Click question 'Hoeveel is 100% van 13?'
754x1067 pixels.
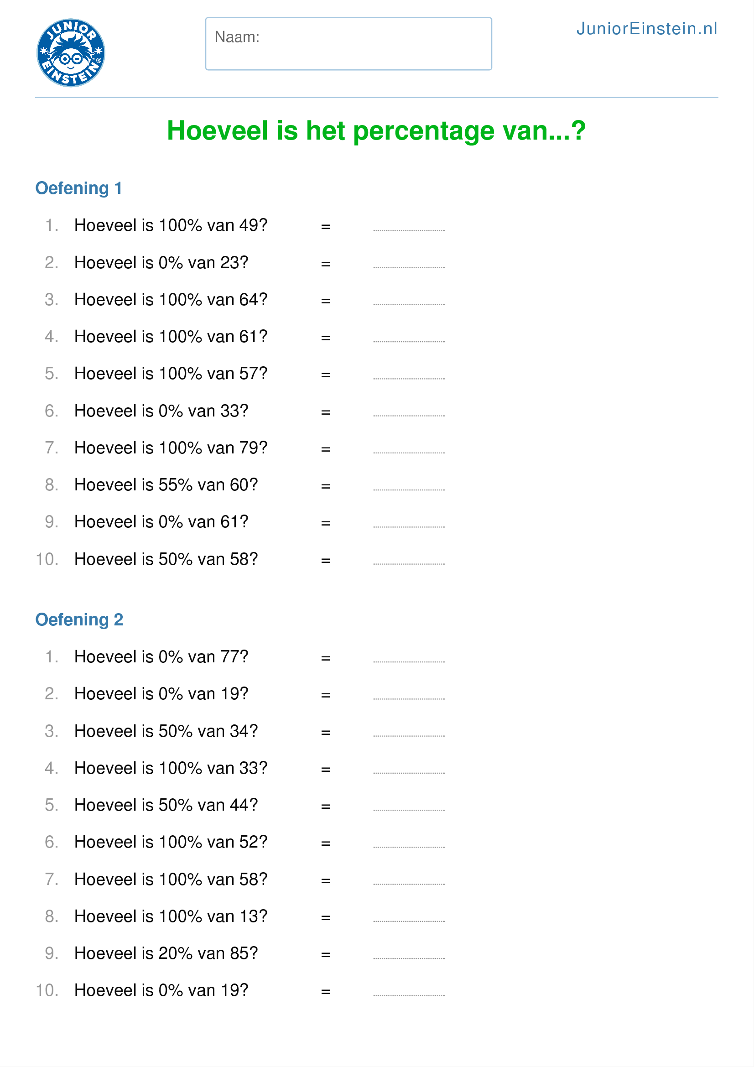[171, 916]
